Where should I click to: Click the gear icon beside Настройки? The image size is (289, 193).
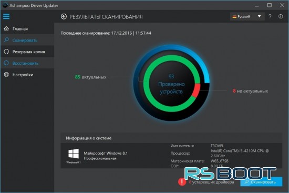pos(6,75)
